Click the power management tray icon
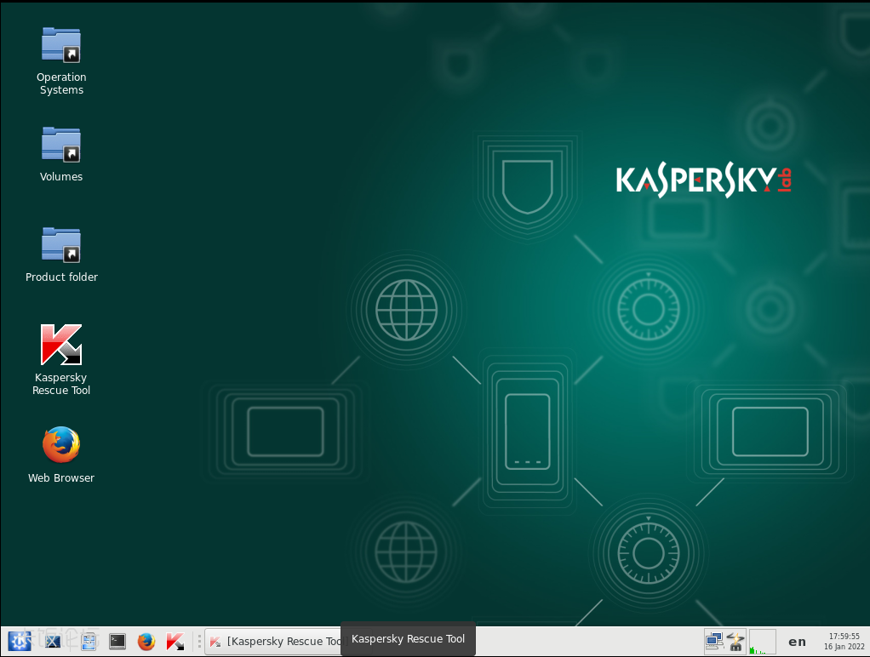This screenshot has width=870, height=657. point(734,641)
